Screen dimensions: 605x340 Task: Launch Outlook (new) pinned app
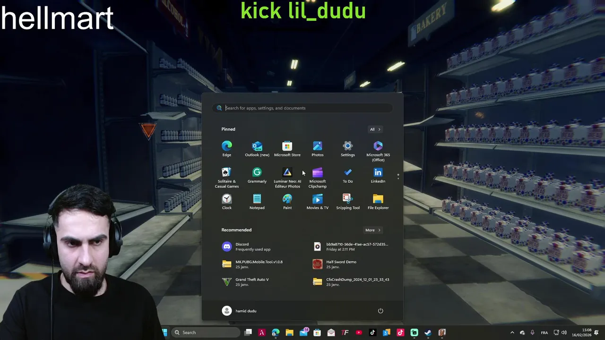pos(257,149)
